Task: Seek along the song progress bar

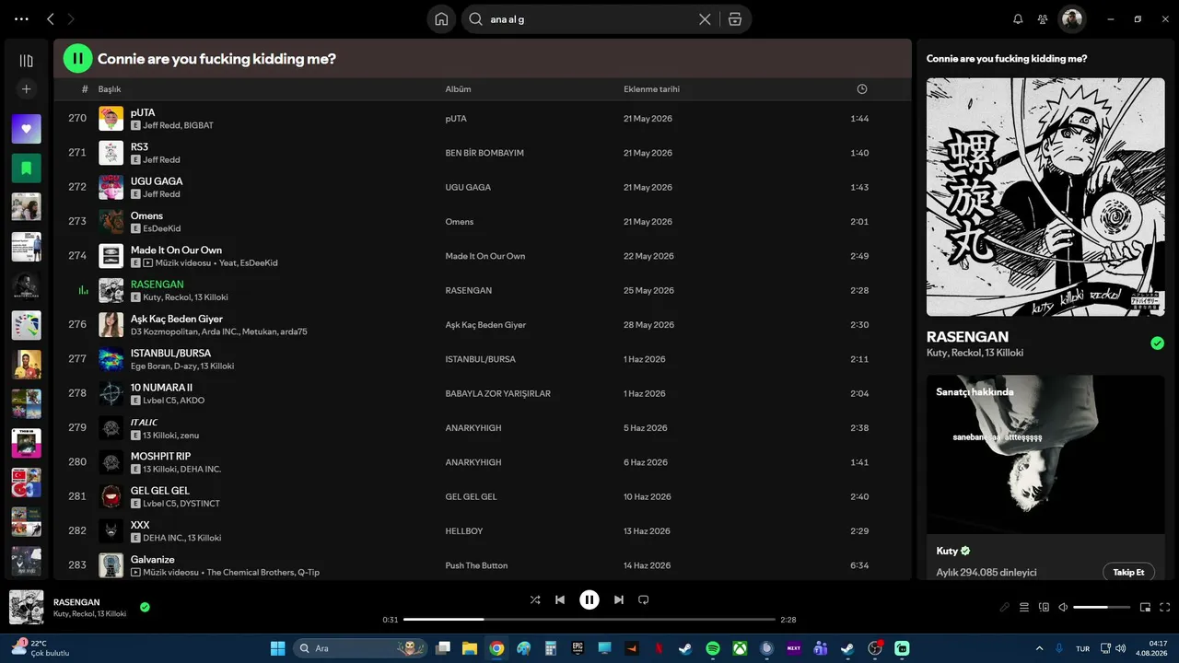Action: coord(589,620)
